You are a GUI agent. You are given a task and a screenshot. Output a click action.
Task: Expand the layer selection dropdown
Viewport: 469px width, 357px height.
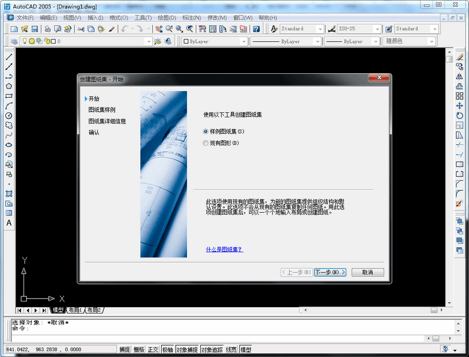pyautogui.click(x=148, y=41)
